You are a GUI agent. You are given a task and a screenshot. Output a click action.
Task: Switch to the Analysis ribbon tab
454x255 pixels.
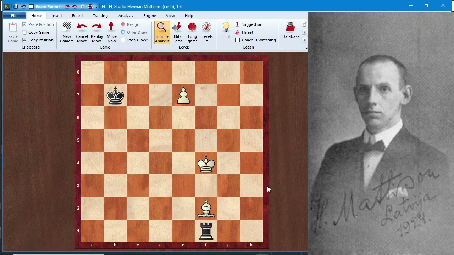point(126,16)
